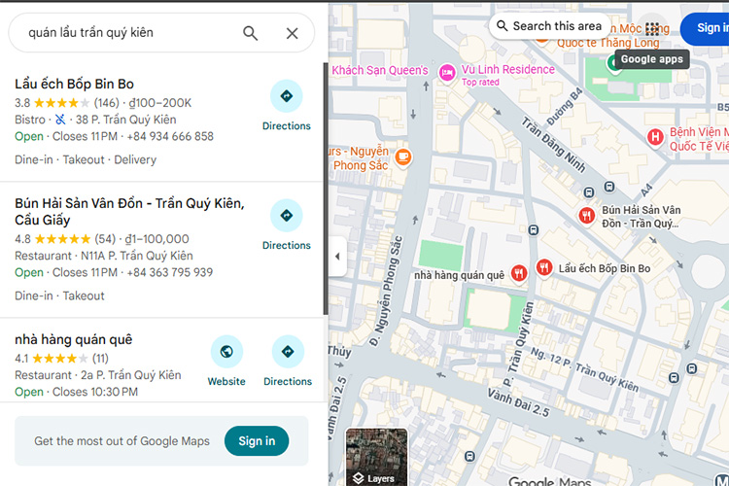Click phone number +84 363 795 939
The height and width of the screenshot is (486, 729).
coord(170,272)
